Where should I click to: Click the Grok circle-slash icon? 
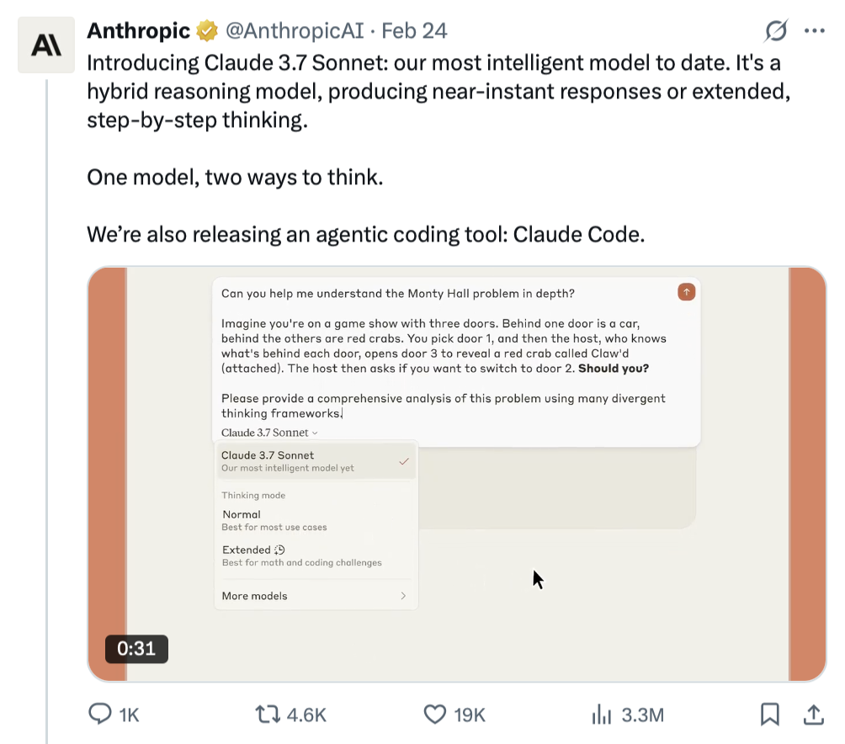[775, 31]
